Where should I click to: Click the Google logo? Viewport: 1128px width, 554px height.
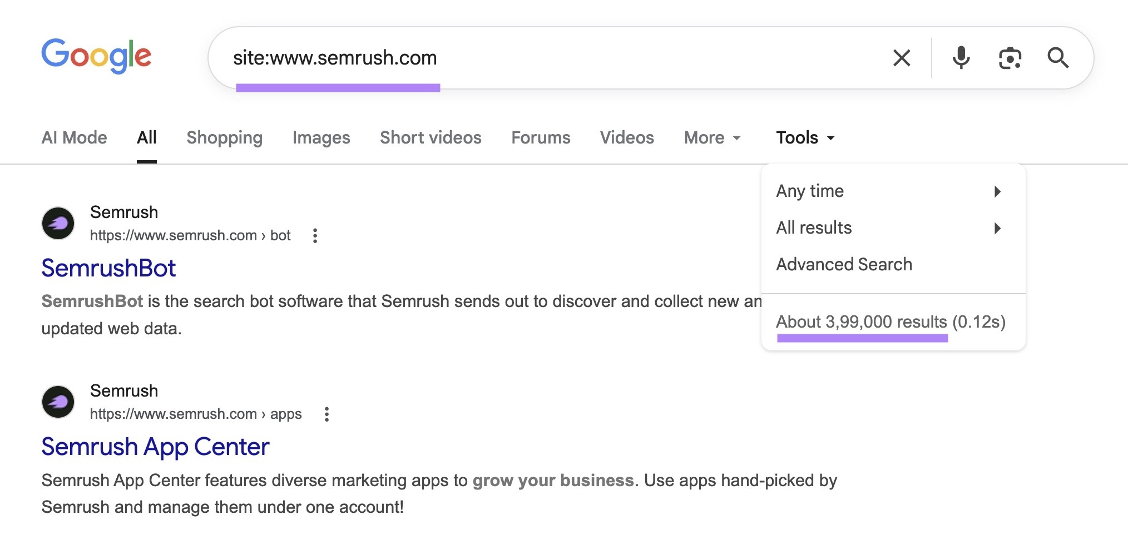pyautogui.click(x=96, y=56)
